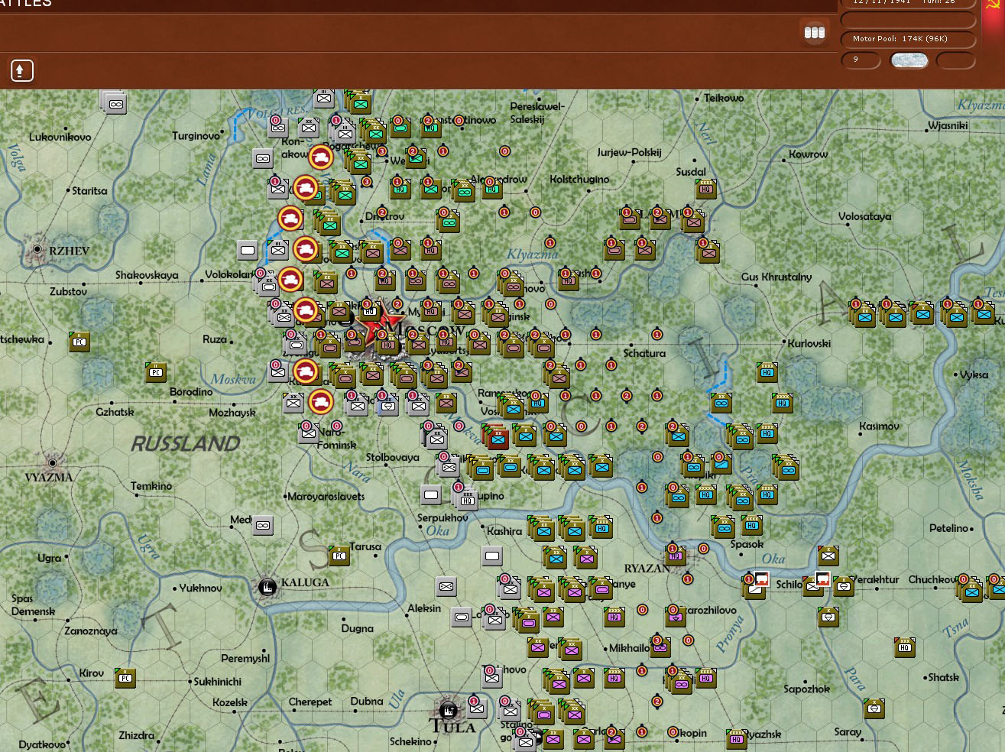Click the Maroyaroslavets town label

327,497
